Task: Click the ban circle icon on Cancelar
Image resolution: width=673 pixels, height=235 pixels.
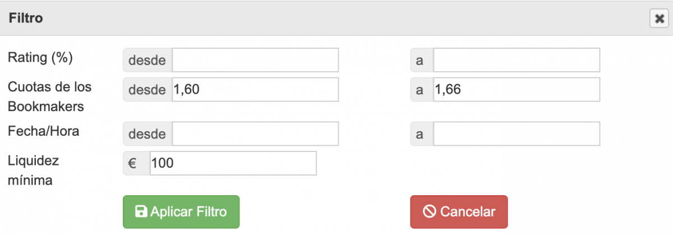Action: click(429, 211)
